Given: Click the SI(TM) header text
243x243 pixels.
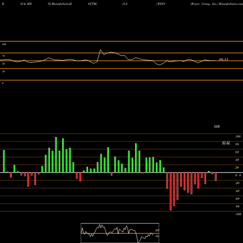Looking at the screenshot, I should (x=93, y=4).
